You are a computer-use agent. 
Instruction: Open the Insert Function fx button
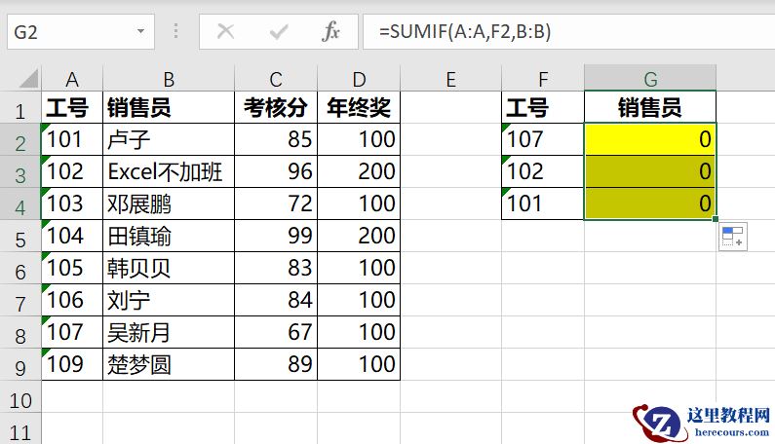click(330, 31)
